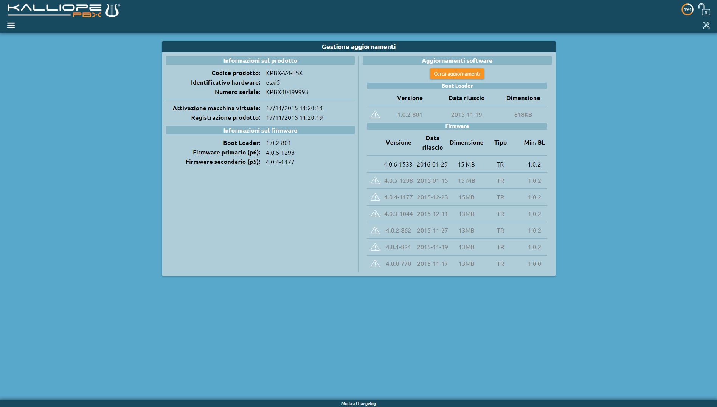
Task: Click the 194 session timer icon
Action: coord(687,9)
